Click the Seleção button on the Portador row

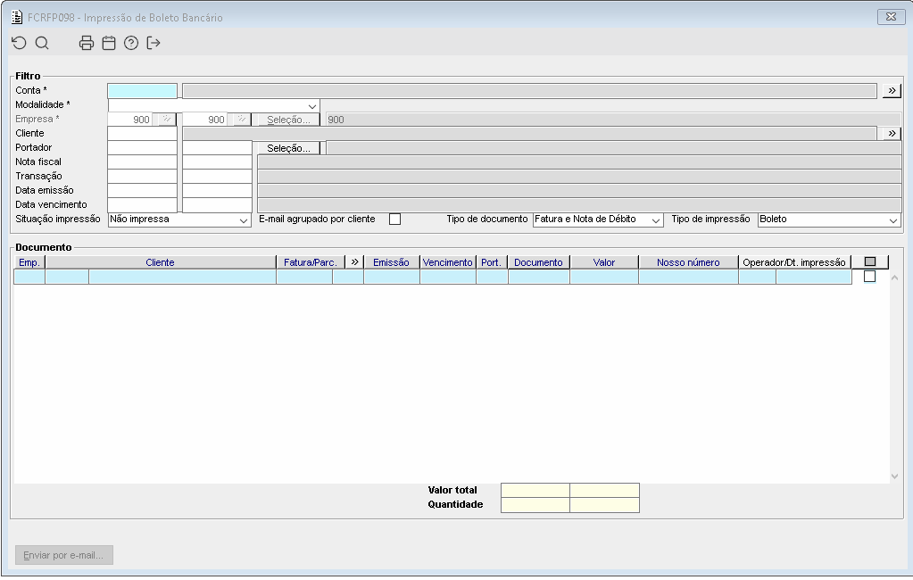click(289, 148)
